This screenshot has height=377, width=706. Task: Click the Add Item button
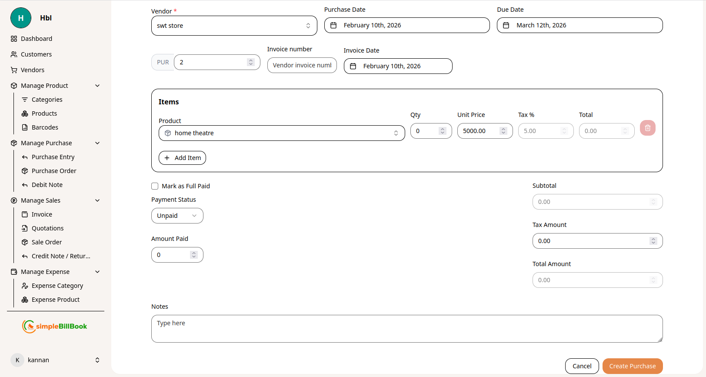coord(182,158)
